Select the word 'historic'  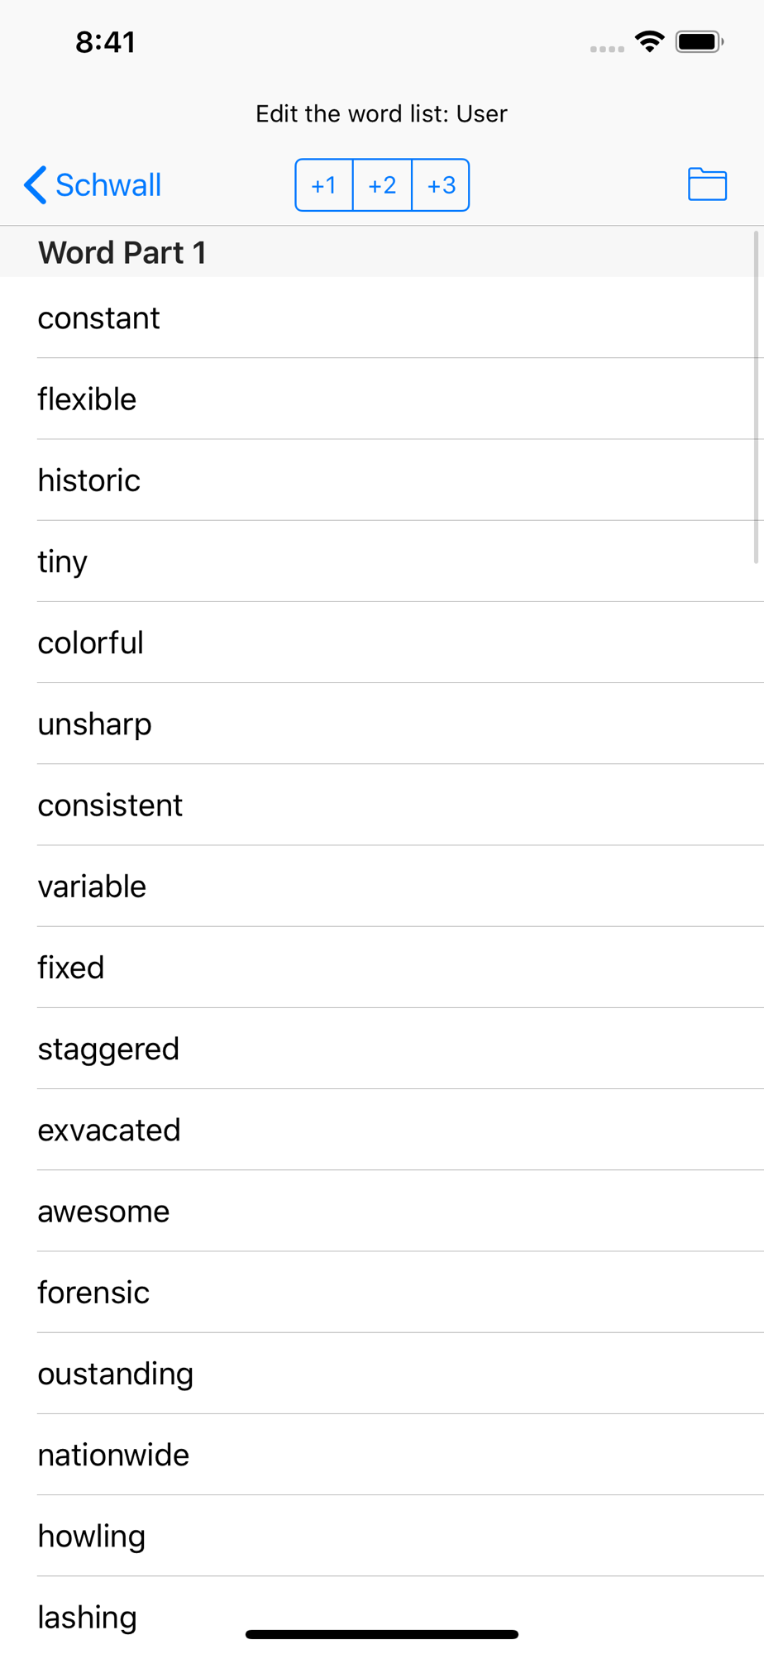click(x=382, y=480)
